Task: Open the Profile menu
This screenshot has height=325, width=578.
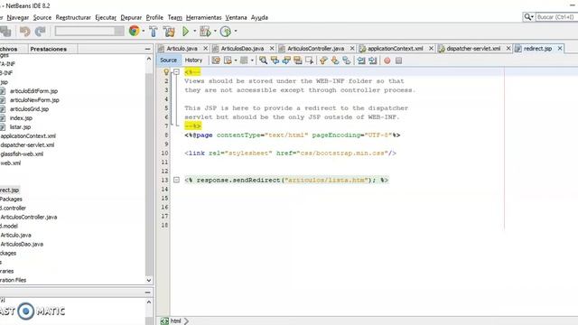Action: pos(154,17)
